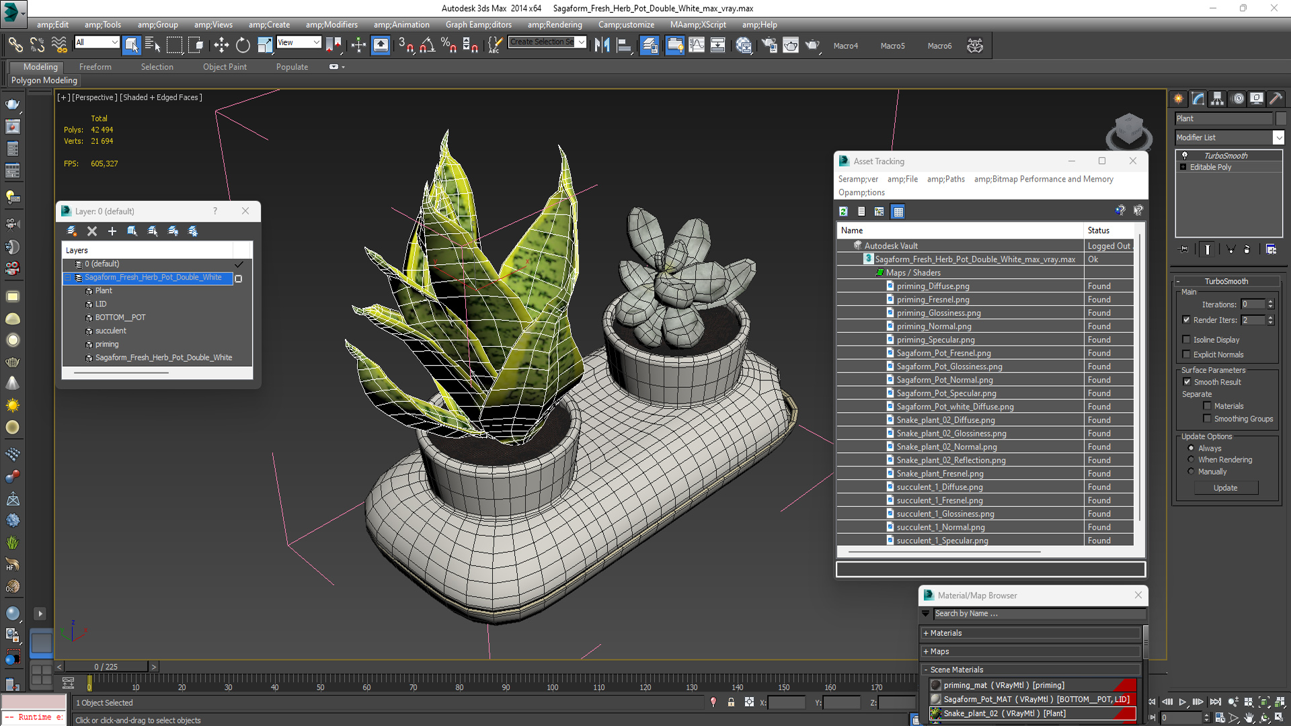Enable Isoline Display checkbox

(x=1186, y=339)
